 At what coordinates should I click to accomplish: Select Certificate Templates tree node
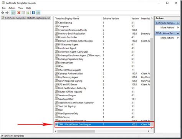(28, 18)
